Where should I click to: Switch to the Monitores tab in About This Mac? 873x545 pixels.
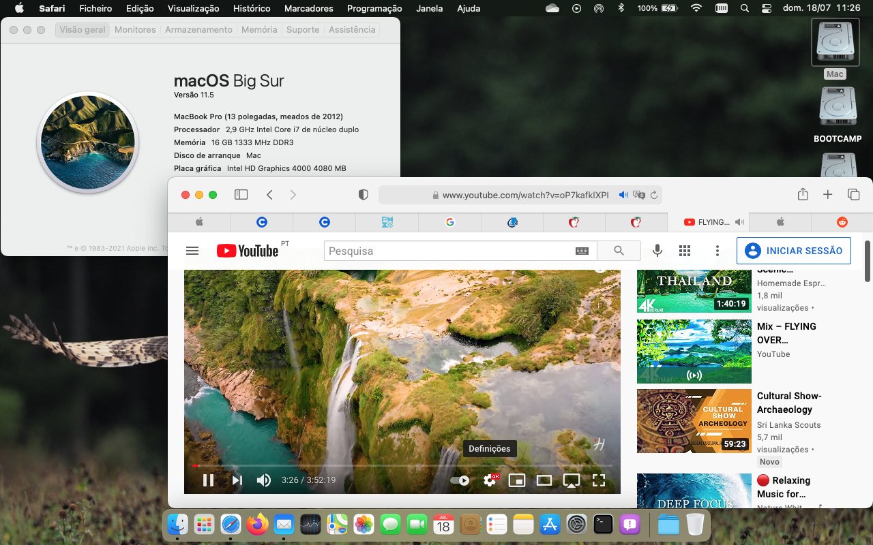click(x=135, y=30)
